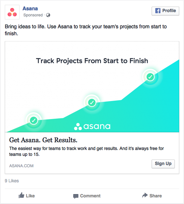Open the ASANA.COM link
This screenshot has width=184, height=204.
tap(21, 166)
